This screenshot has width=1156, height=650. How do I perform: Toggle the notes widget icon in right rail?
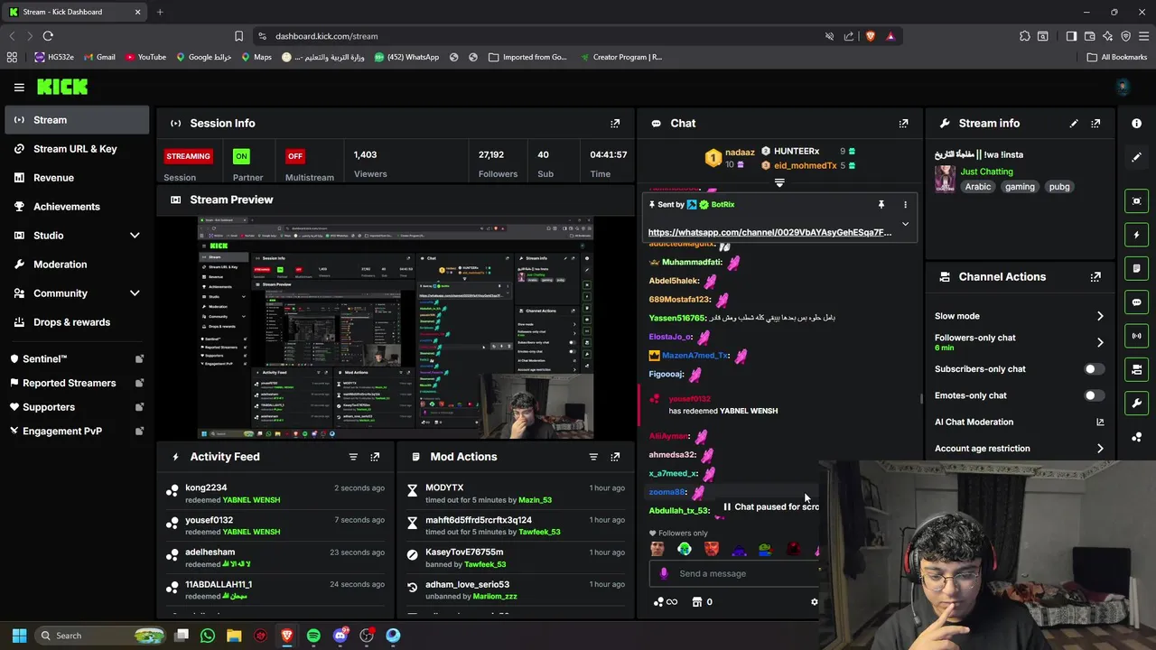pyautogui.click(x=1137, y=268)
